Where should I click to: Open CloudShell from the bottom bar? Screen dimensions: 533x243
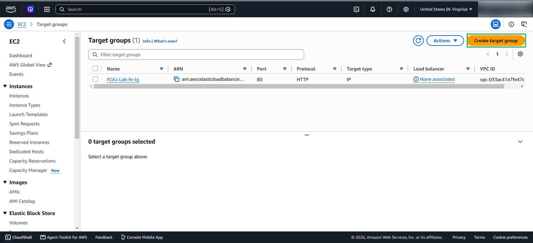[19, 237]
